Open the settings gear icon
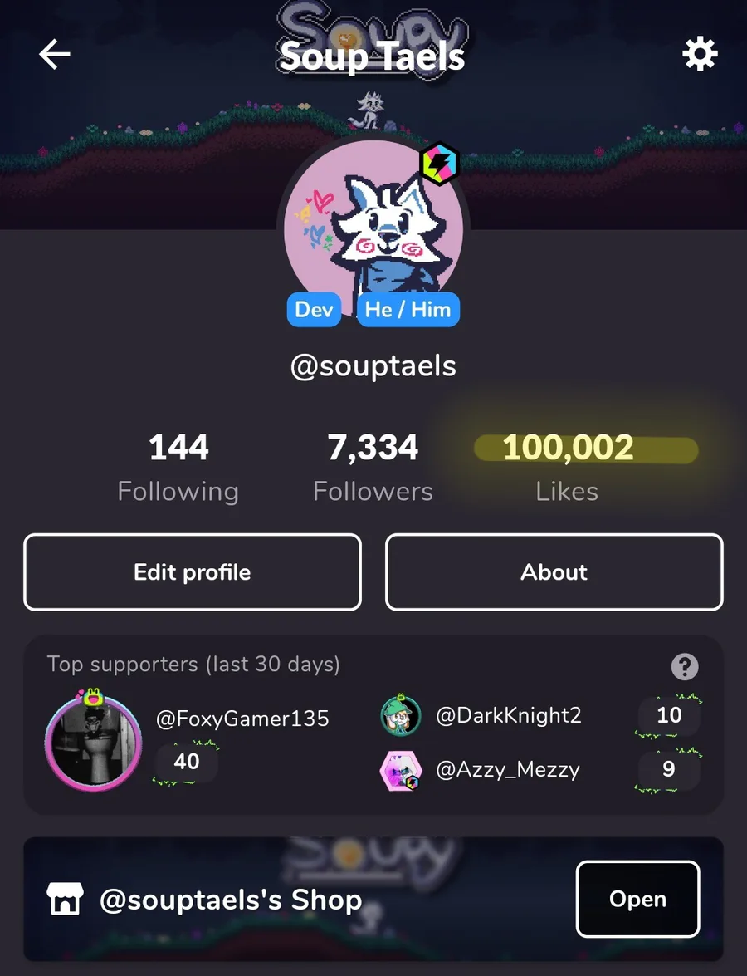747x976 pixels. click(x=700, y=54)
